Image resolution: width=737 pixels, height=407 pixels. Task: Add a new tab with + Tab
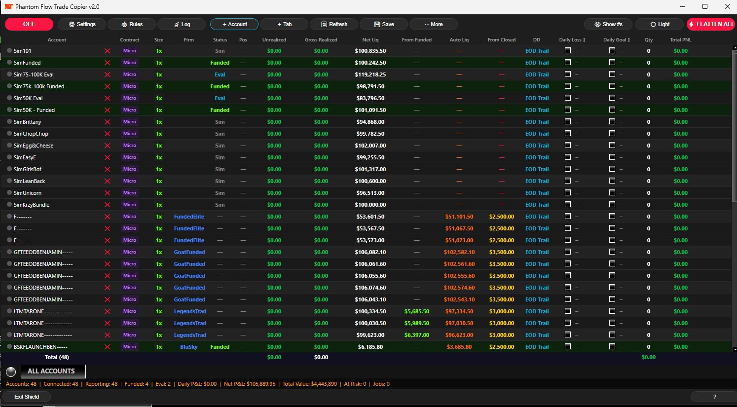coord(284,24)
